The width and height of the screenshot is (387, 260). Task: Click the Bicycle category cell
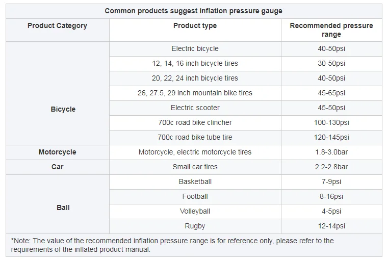click(63, 109)
